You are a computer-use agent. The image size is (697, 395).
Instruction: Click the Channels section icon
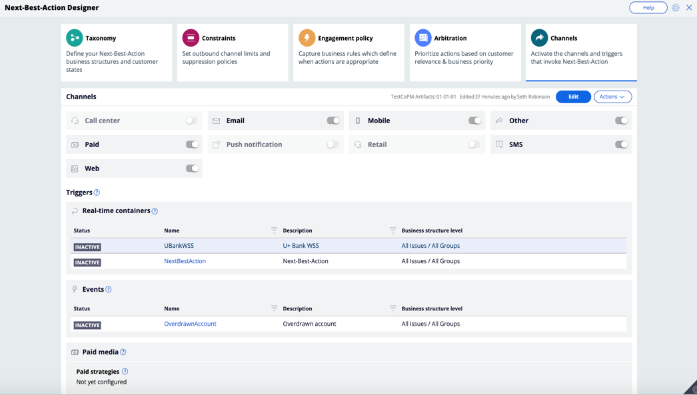point(540,38)
